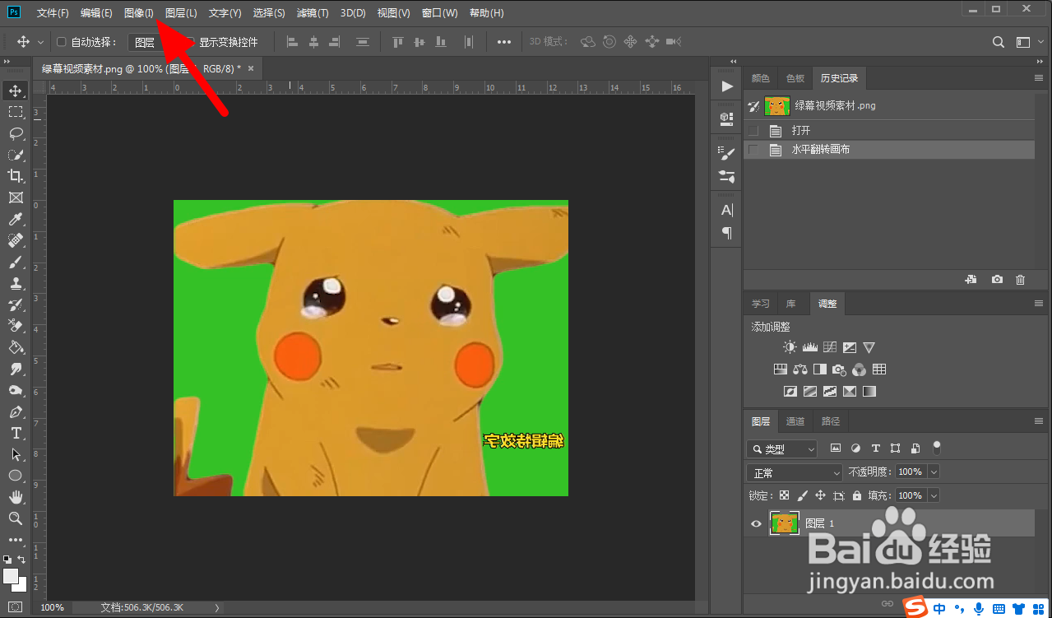Screen dimensions: 1052x618
Task: Open the 不透明度 slider dropdown arrow
Action: [933, 472]
